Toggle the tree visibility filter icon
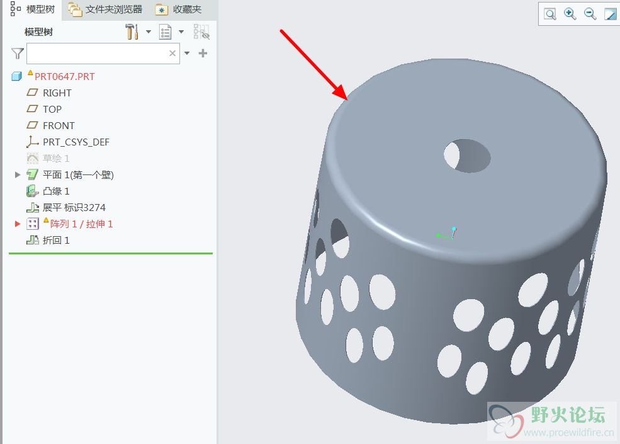620x444 pixels. coord(201,31)
